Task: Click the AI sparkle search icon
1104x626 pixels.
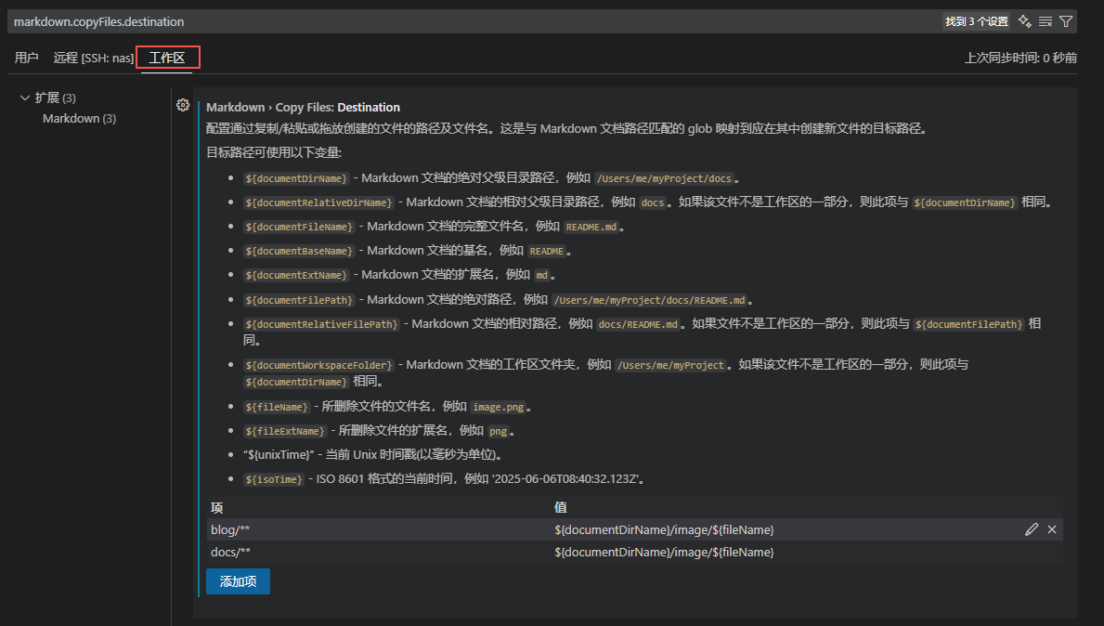Action: pyautogui.click(x=1025, y=20)
